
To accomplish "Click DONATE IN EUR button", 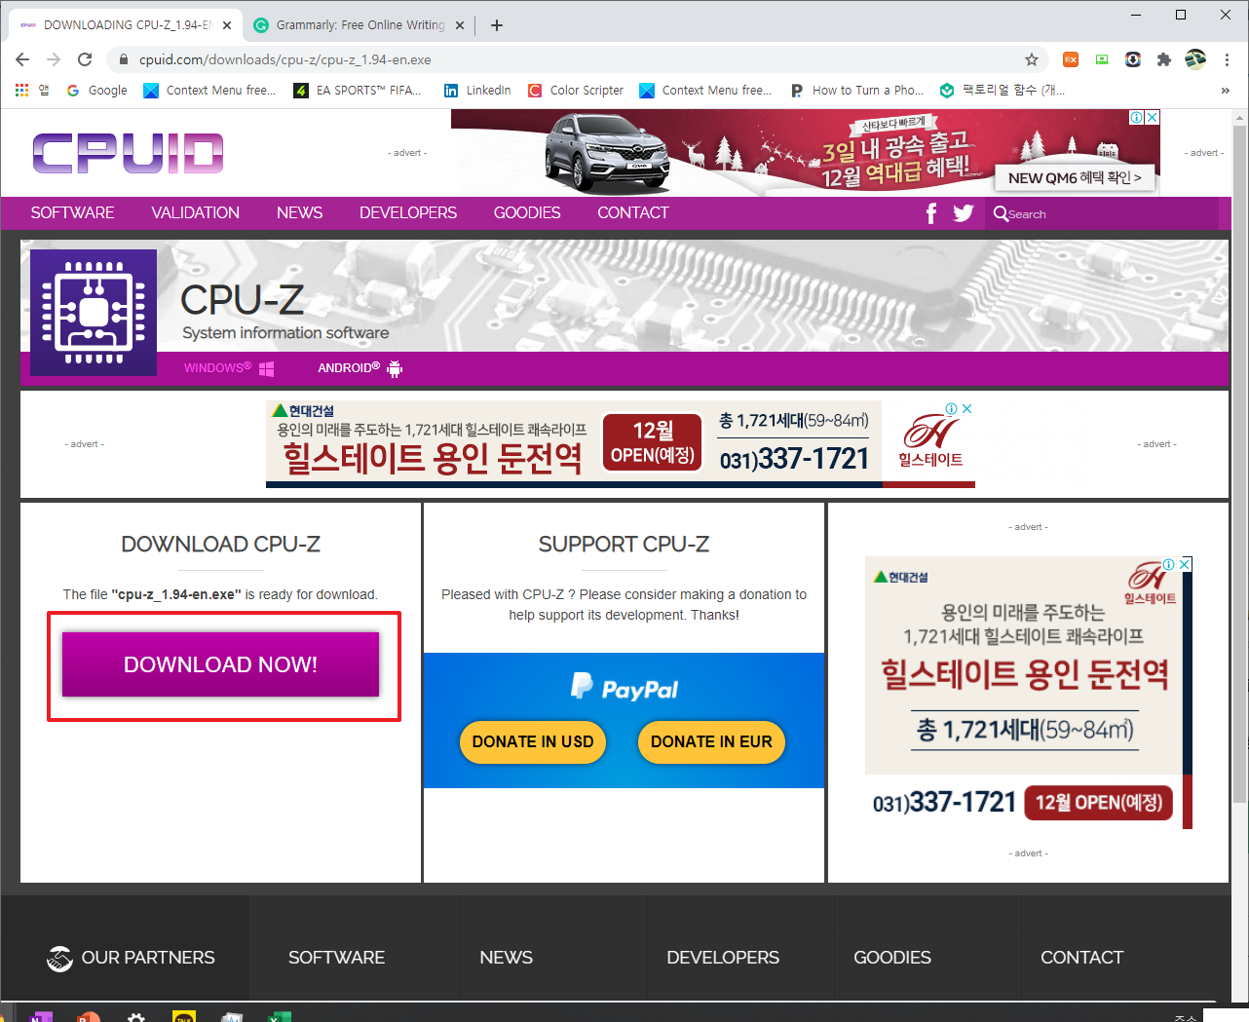I will click(711, 742).
